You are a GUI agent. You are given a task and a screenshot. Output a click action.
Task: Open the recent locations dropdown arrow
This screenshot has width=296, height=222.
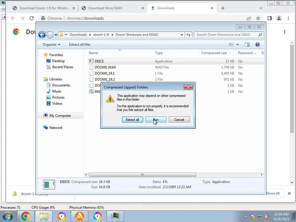point(56,35)
